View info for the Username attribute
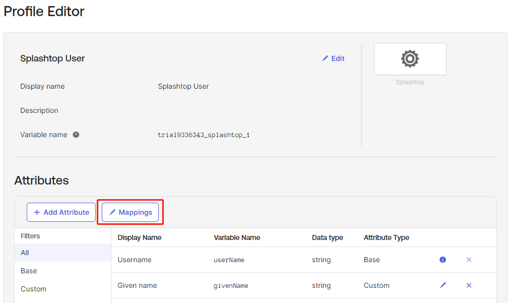This screenshot has width=514, height=303. 442,260
